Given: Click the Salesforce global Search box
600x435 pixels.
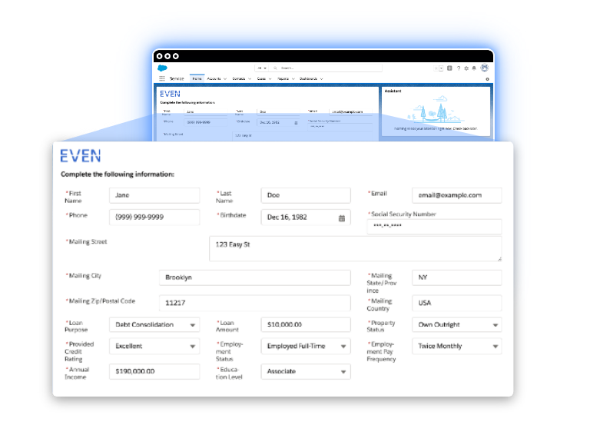Looking at the screenshot, I should point(326,68).
